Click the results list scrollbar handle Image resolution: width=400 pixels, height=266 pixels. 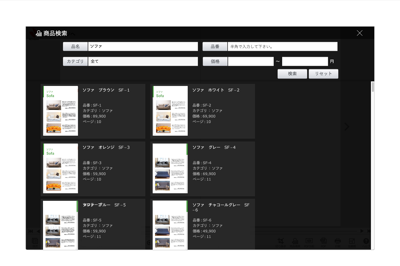pyautogui.click(x=373, y=87)
